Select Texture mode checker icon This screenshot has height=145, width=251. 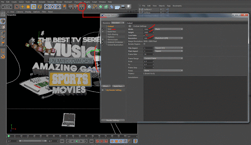tap(3, 27)
